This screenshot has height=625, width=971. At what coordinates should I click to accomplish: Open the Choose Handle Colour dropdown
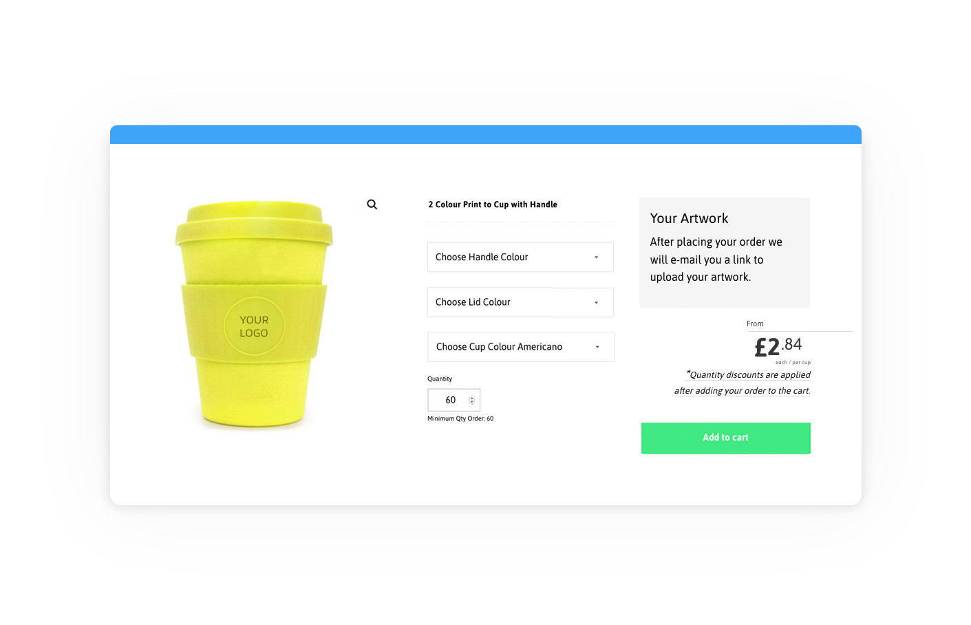click(520, 257)
